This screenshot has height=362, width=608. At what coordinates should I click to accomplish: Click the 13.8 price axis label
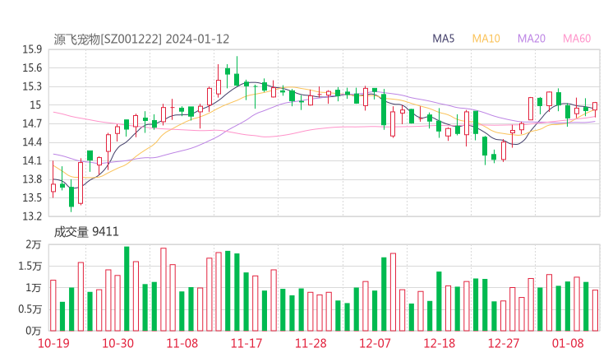coord(32,179)
